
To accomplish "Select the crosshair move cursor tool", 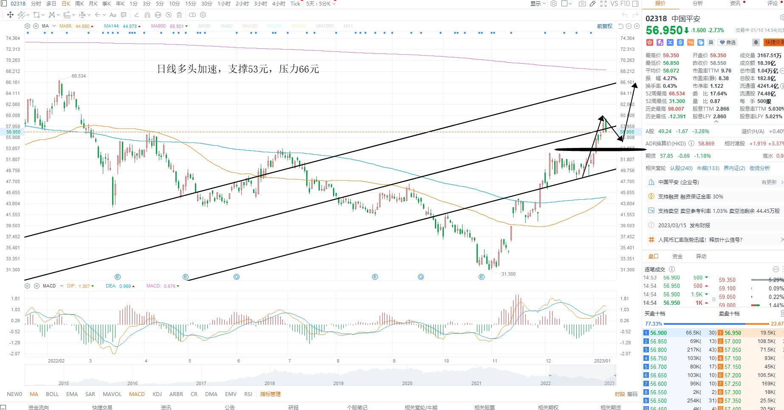I will pos(11,15).
